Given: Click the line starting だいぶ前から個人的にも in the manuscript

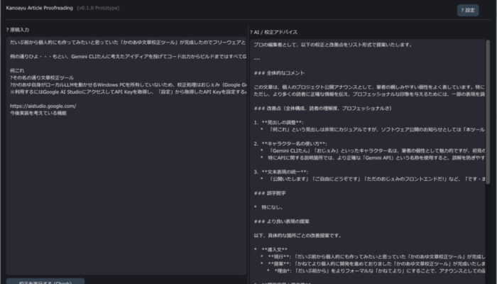Looking at the screenshot, I should (128, 43).
